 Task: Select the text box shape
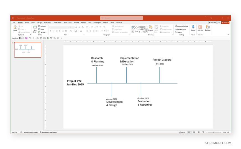[x=132, y=27]
